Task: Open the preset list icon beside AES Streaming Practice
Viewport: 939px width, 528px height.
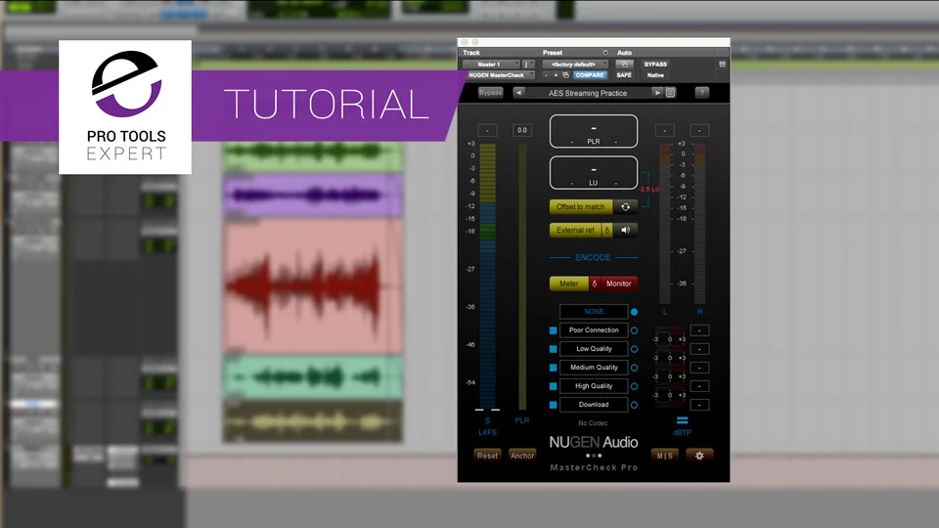Action: click(671, 93)
